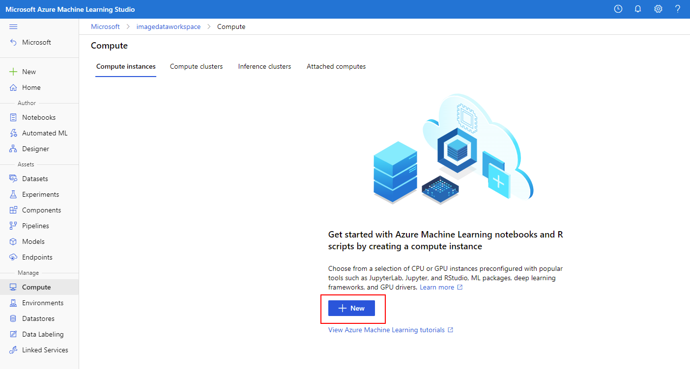Image resolution: width=690 pixels, height=369 pixels.
Task: Click the Compute monitor icon in sidebar
Action: (13, 287)
